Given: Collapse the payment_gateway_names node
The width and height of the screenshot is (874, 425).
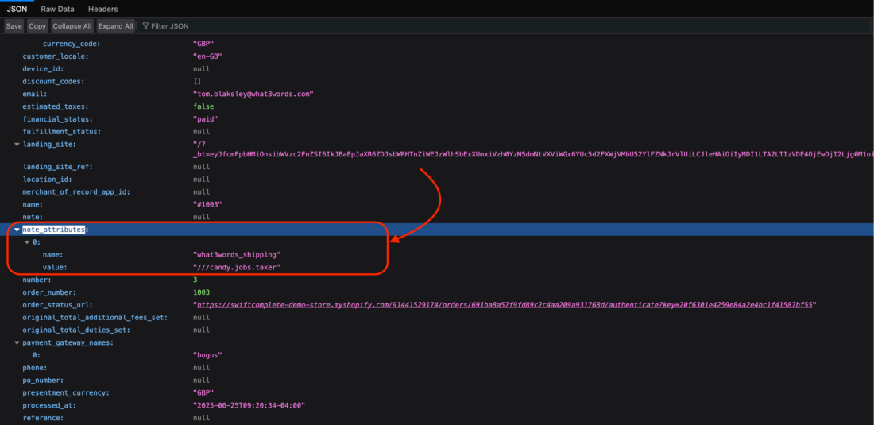Looking at the screenshot, I should click(x=17, y=342).
